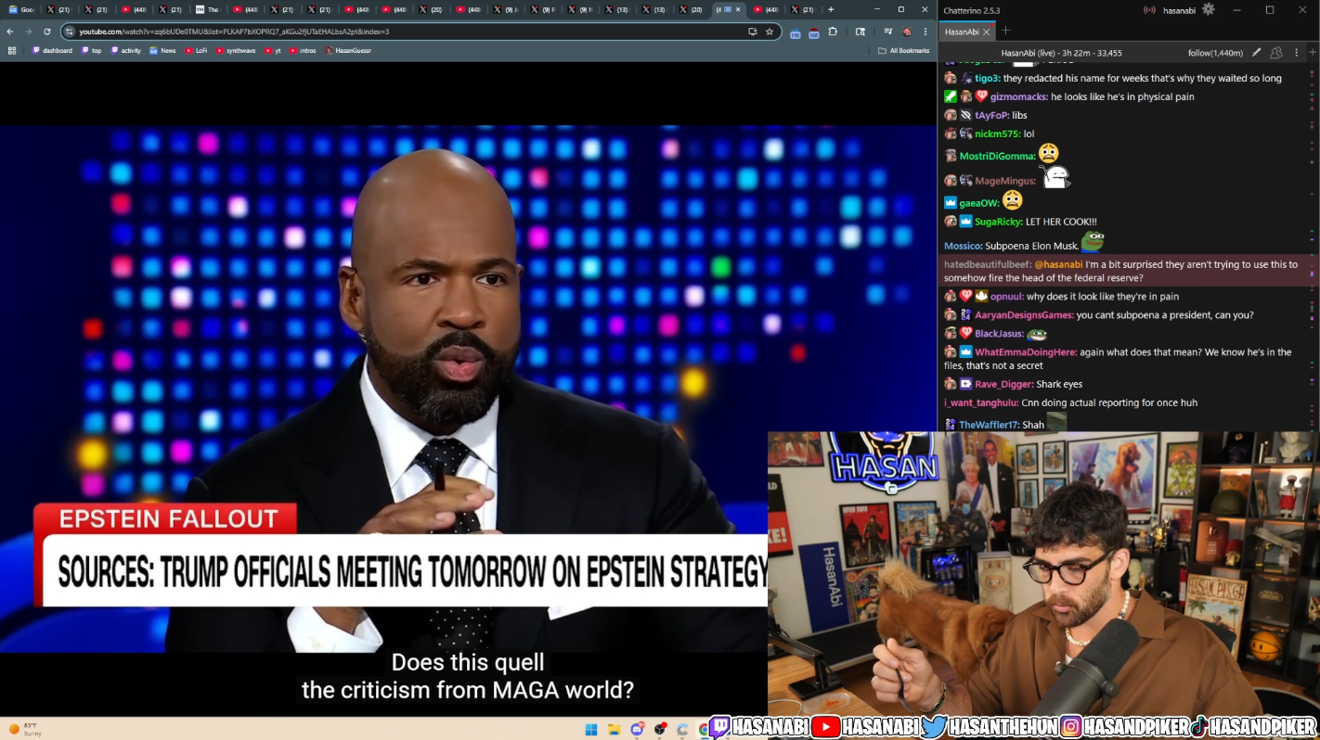Go forward in the browser
1320x740 pixels.
(x=29, y=32)
